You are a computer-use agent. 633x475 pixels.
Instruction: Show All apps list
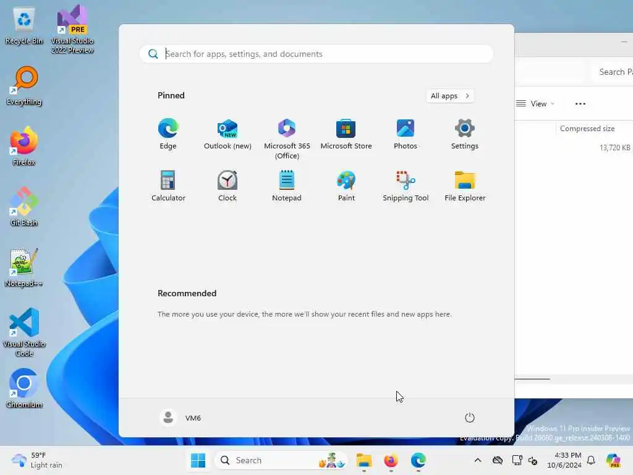(x=450, y=96)
